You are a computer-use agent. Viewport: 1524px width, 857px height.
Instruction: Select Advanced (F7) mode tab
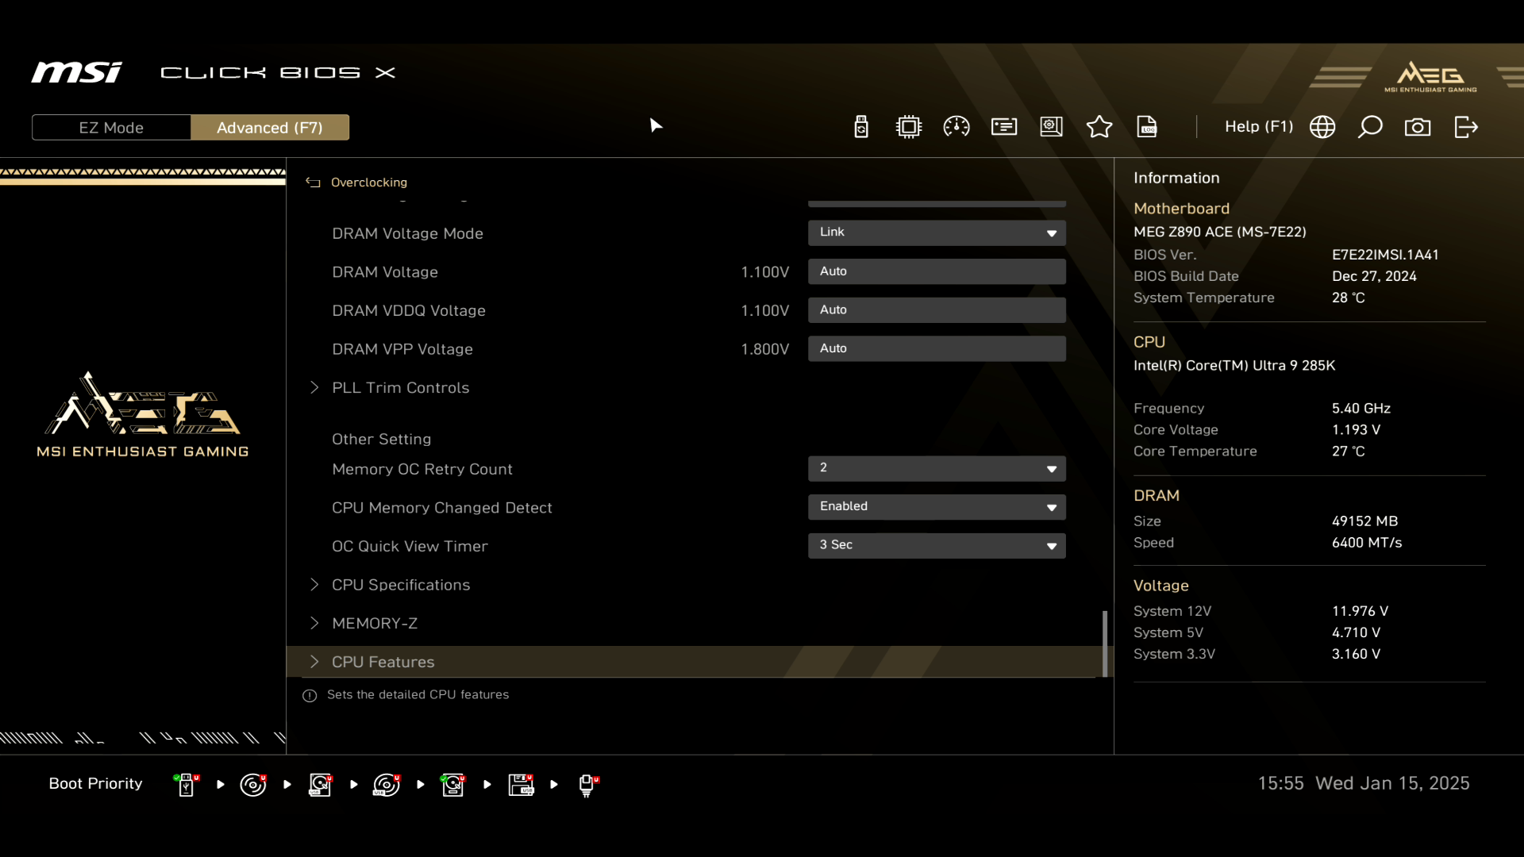pyautogui.click(x=270, y=128)
